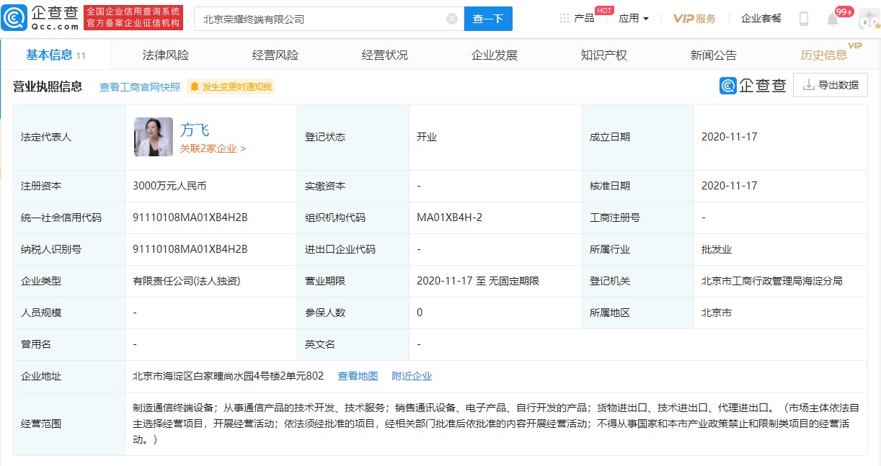The height and width of the screenshot is (466, 881).
Task: Switch to the 基本信息 tab
Action: click(x=56, y=55)
